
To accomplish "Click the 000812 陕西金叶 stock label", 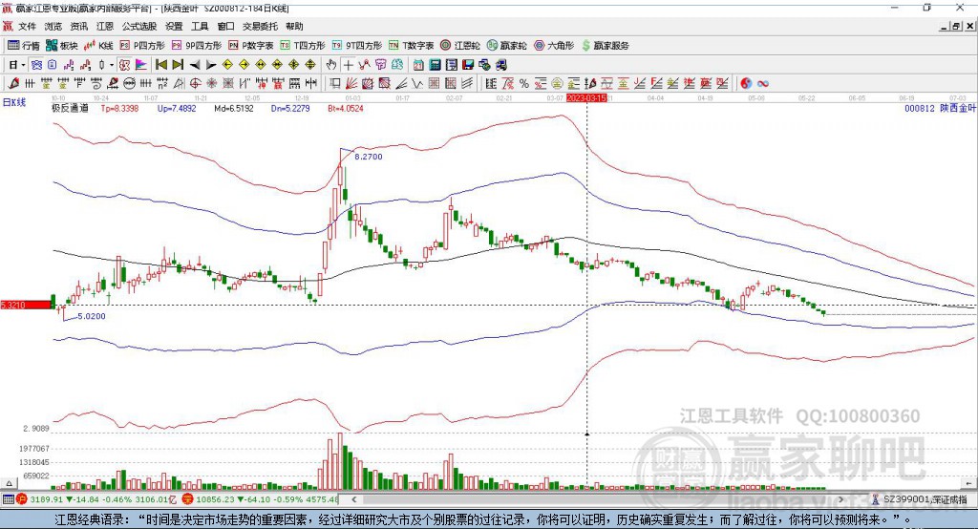I will [x=940, y=108].
